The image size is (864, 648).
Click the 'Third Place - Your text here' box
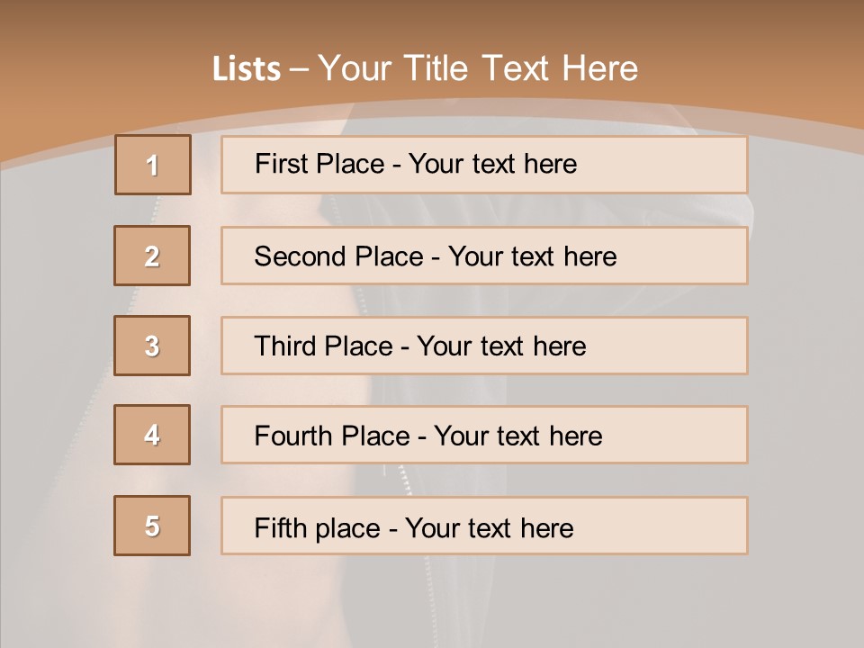pyautogui.click(x=484, y=346)
